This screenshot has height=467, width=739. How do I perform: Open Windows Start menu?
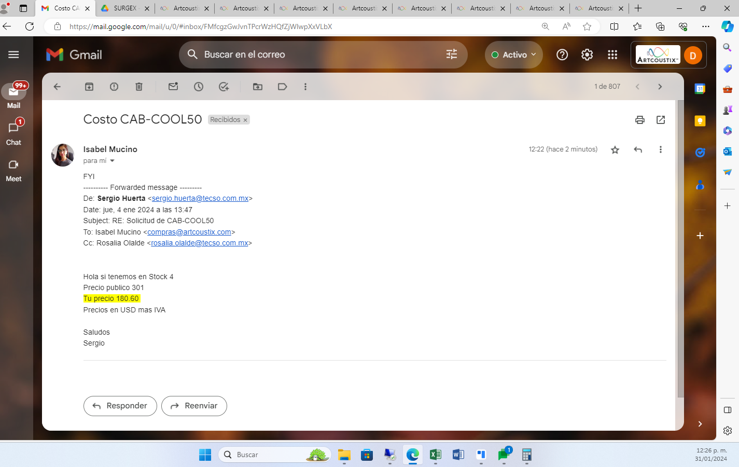(205, 455)
